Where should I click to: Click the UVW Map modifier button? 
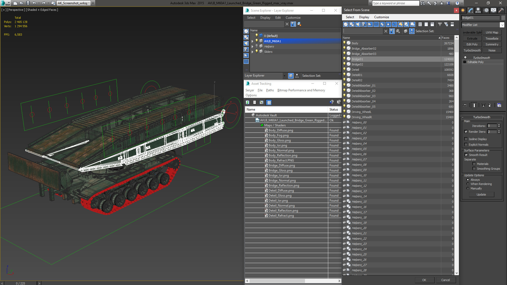492,32
